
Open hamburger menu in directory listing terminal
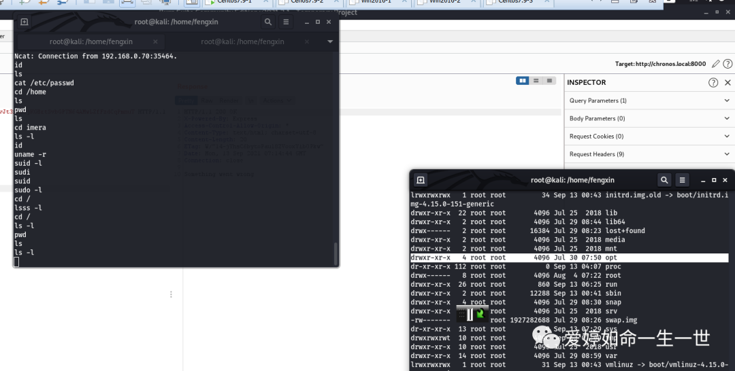[682, 179]
